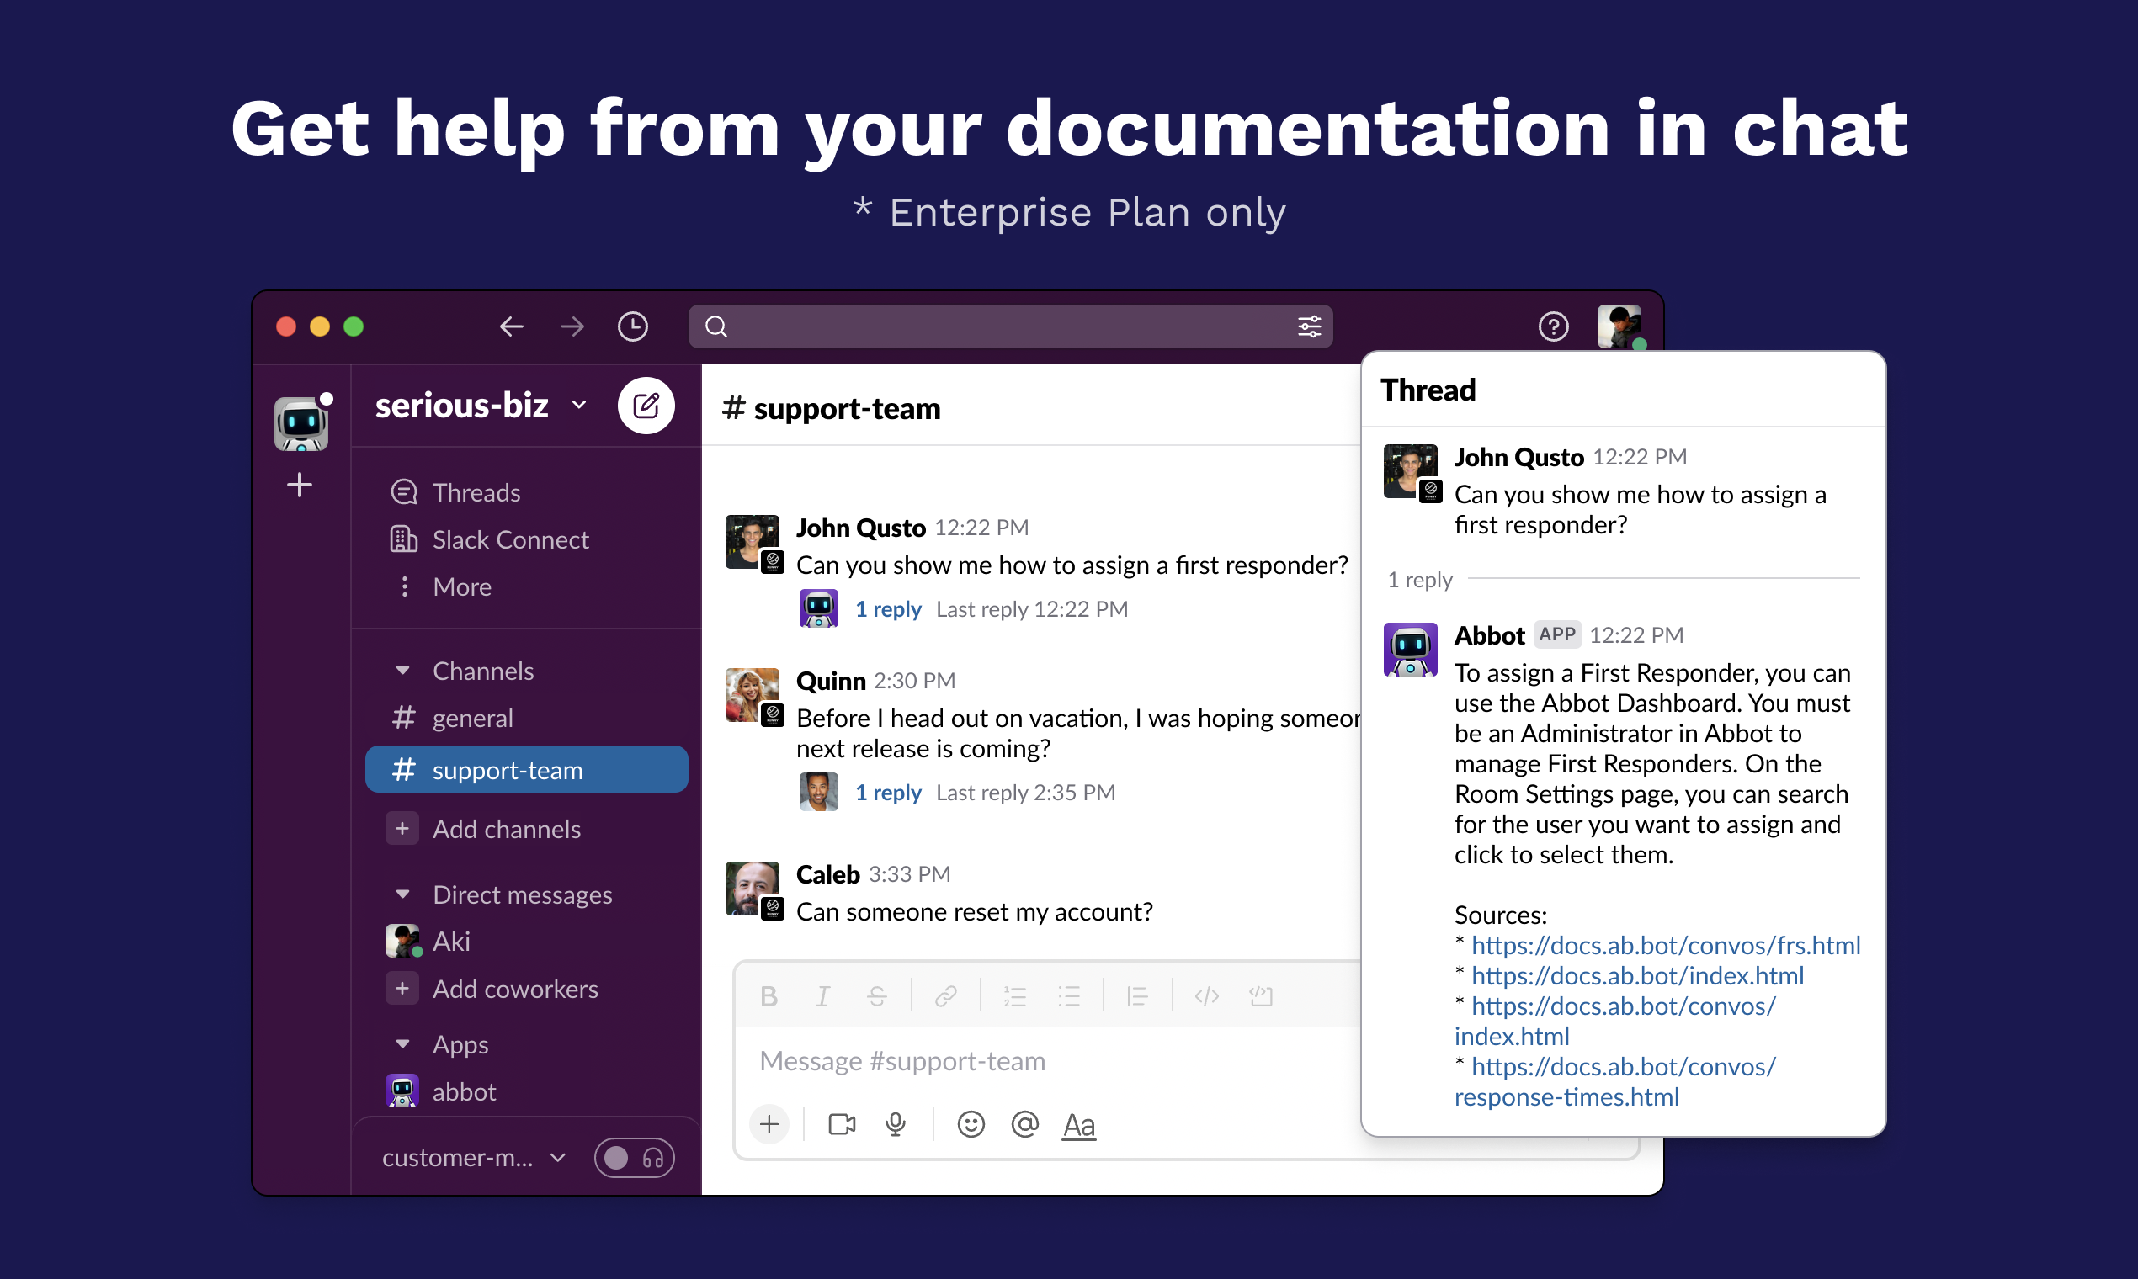Open direct message with Aki
This screenshot has height=1279, width=2138.
pos(428,941)
